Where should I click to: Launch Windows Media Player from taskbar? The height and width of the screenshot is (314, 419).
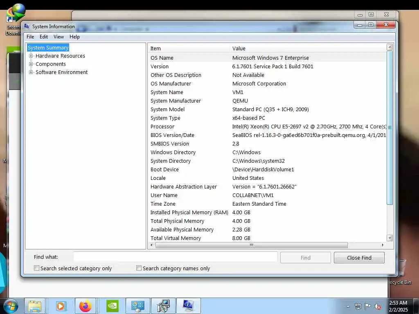coord(61,306)
